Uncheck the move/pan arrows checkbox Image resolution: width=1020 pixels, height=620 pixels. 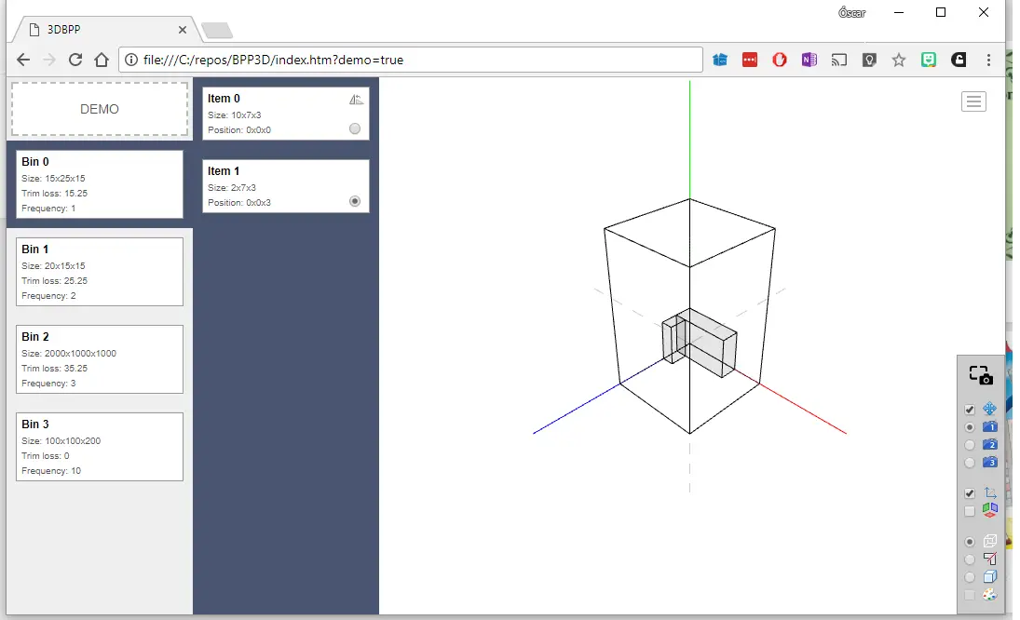point(970,410)
